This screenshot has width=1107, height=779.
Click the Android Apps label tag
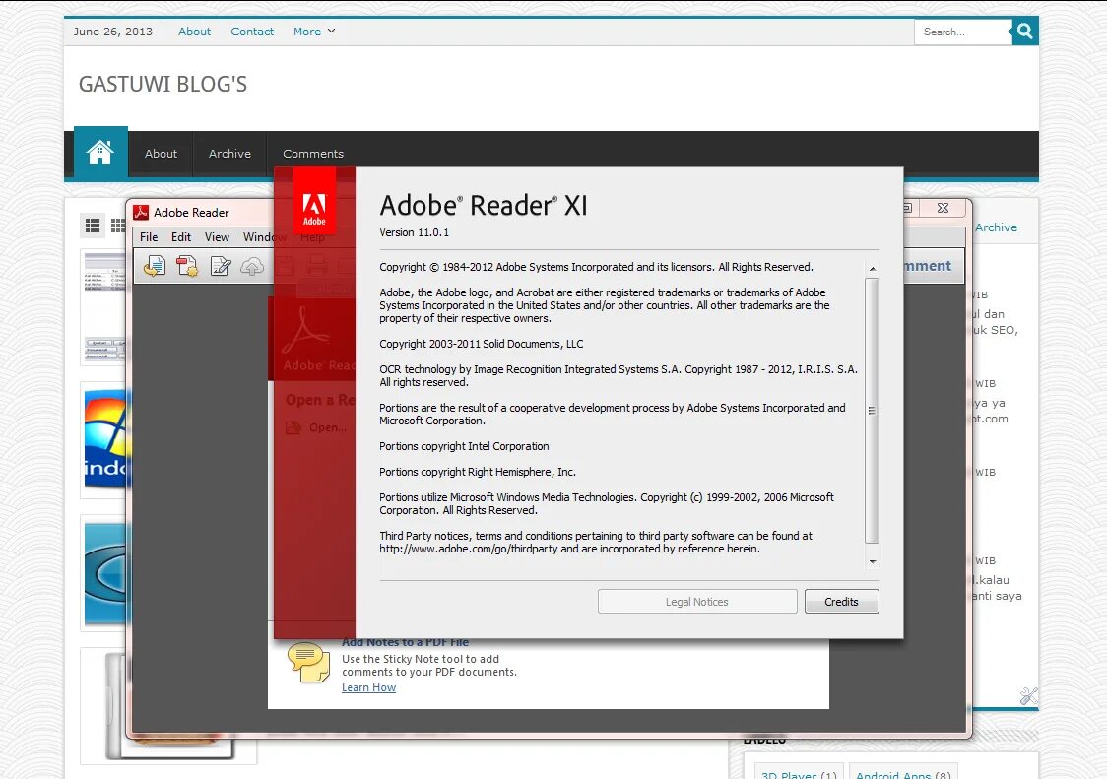(904, 773)
